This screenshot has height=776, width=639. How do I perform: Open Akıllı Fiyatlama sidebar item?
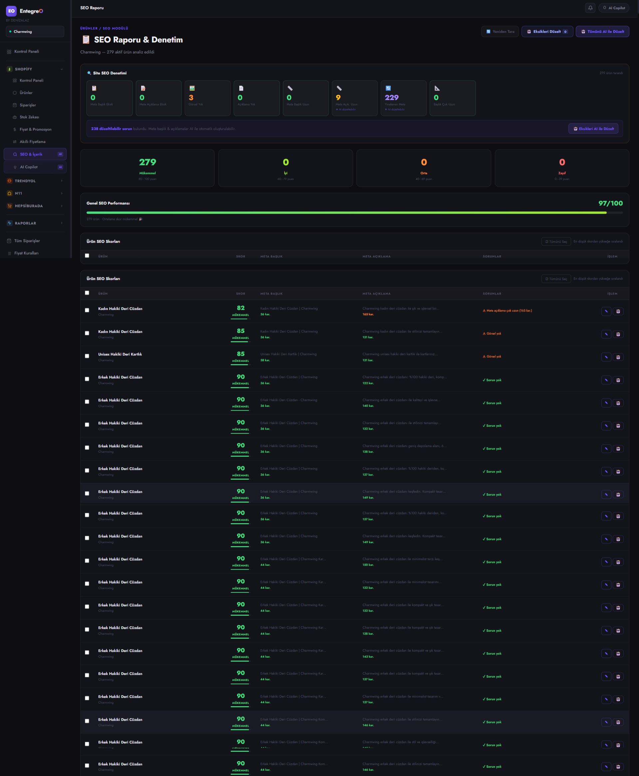32,142
